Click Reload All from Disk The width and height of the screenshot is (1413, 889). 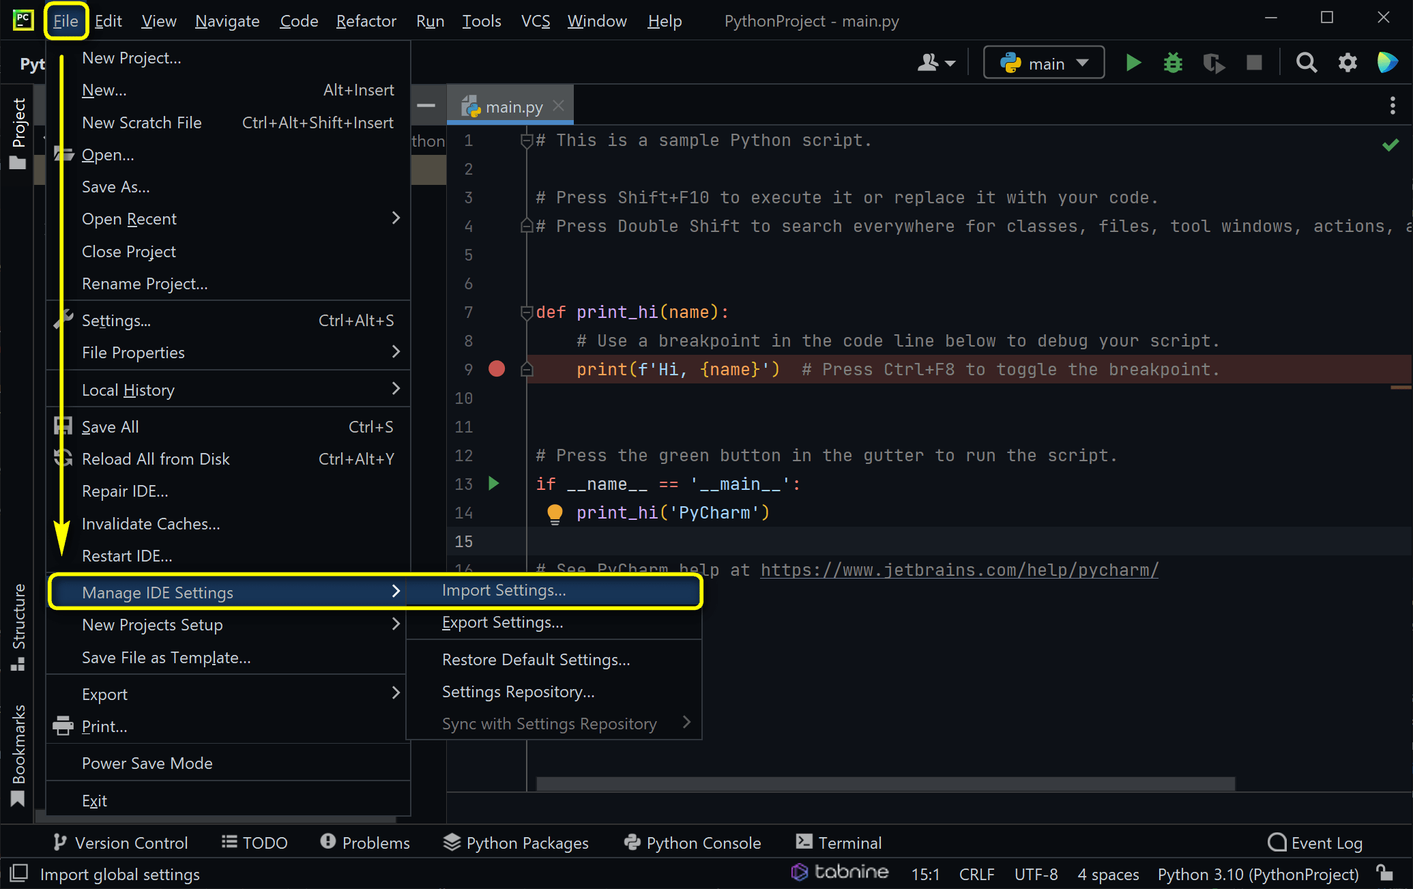(228, 458)
